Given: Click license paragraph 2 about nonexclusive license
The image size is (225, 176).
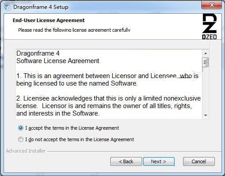Looking at the screenshot, I should [x=109, y=106].
